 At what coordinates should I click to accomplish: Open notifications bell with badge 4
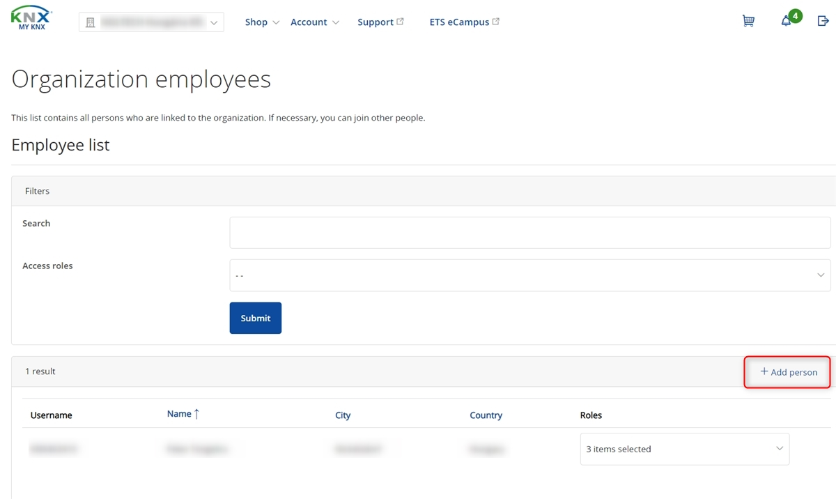[787, 22]
